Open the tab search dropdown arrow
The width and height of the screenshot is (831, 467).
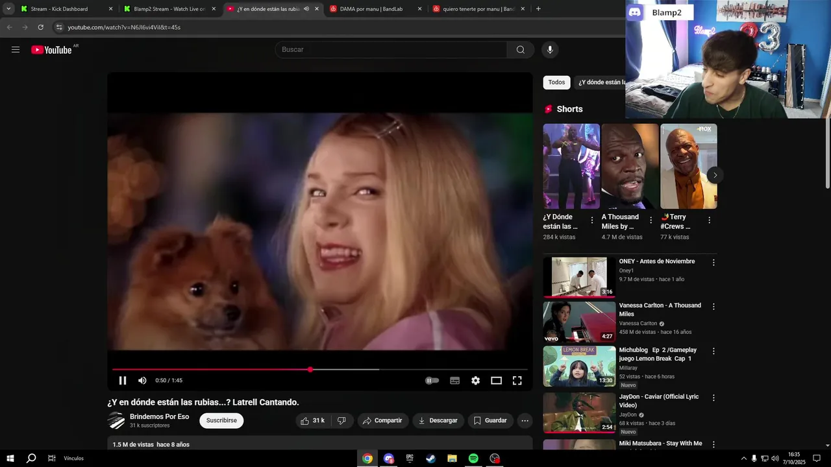tap(8, 9)
